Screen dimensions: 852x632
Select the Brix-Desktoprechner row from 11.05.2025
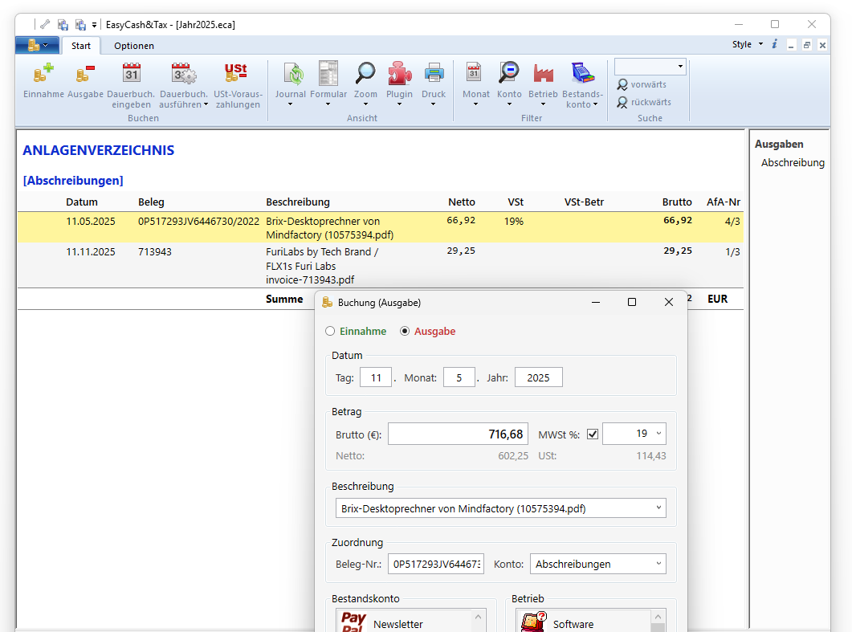click(x=381, y=228)
